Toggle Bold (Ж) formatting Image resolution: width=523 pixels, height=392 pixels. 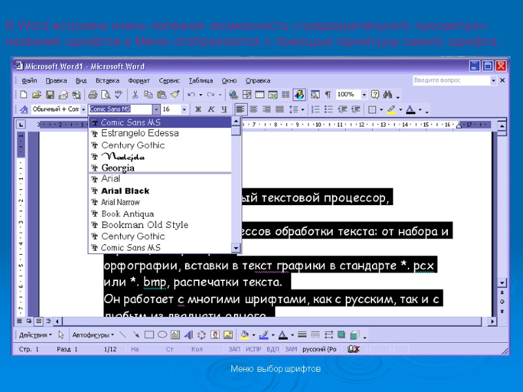tap(198, 109)
